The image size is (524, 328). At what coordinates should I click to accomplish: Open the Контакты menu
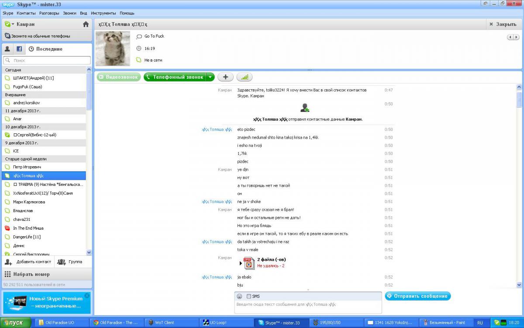coord(26,13)
